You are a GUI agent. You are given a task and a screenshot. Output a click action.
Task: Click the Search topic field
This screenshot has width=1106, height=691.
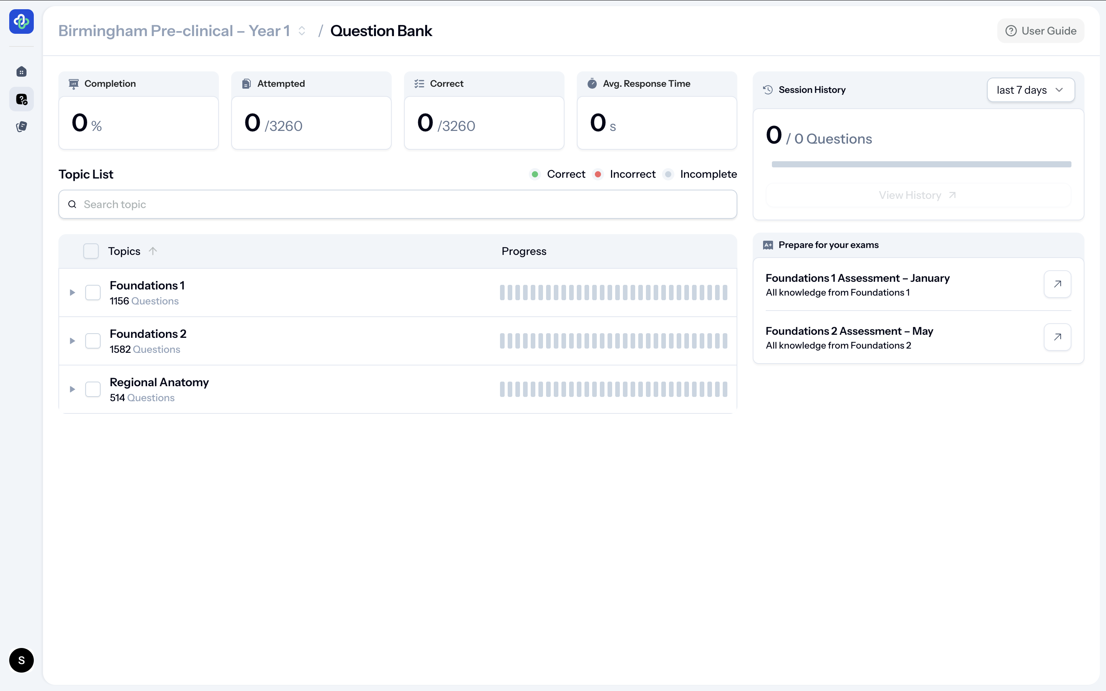(397, 204)
